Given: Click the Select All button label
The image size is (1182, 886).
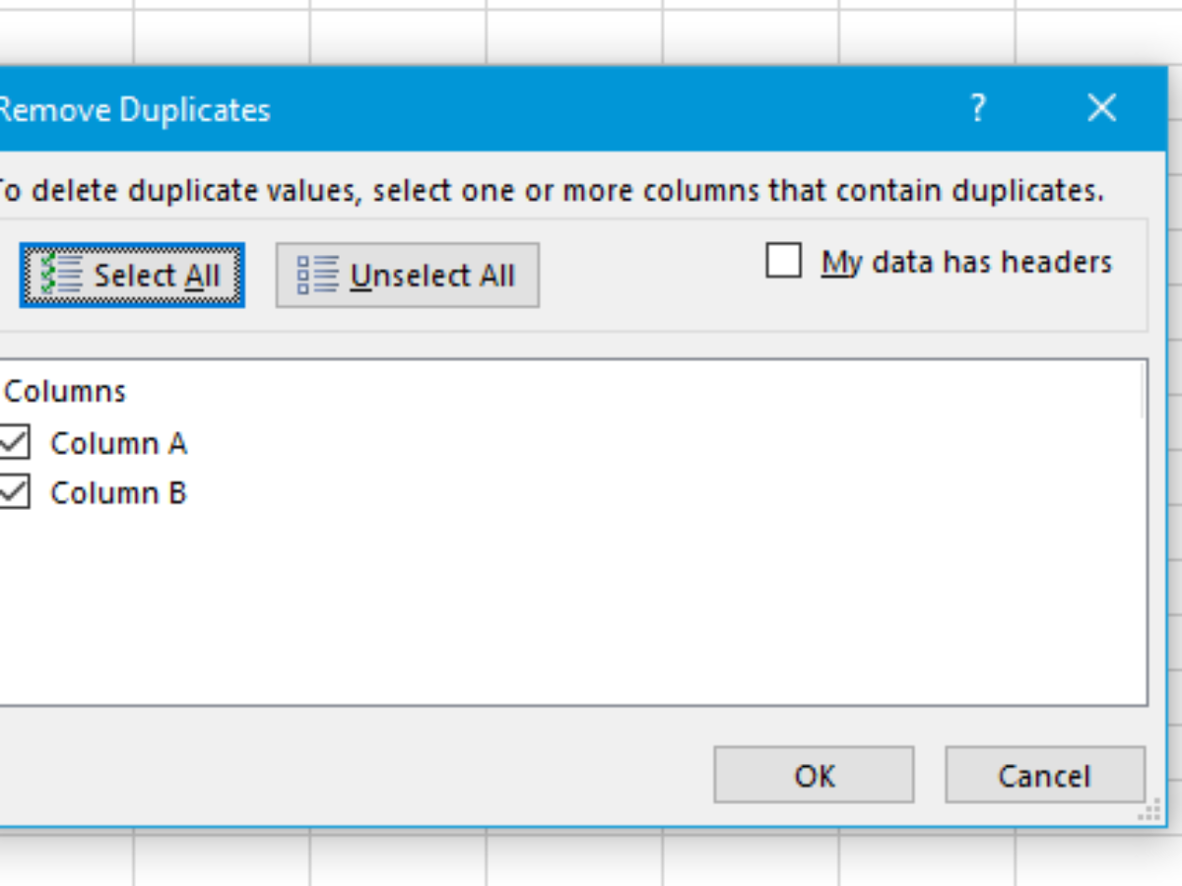Looking at the screenshot, I should coord(158,277).
